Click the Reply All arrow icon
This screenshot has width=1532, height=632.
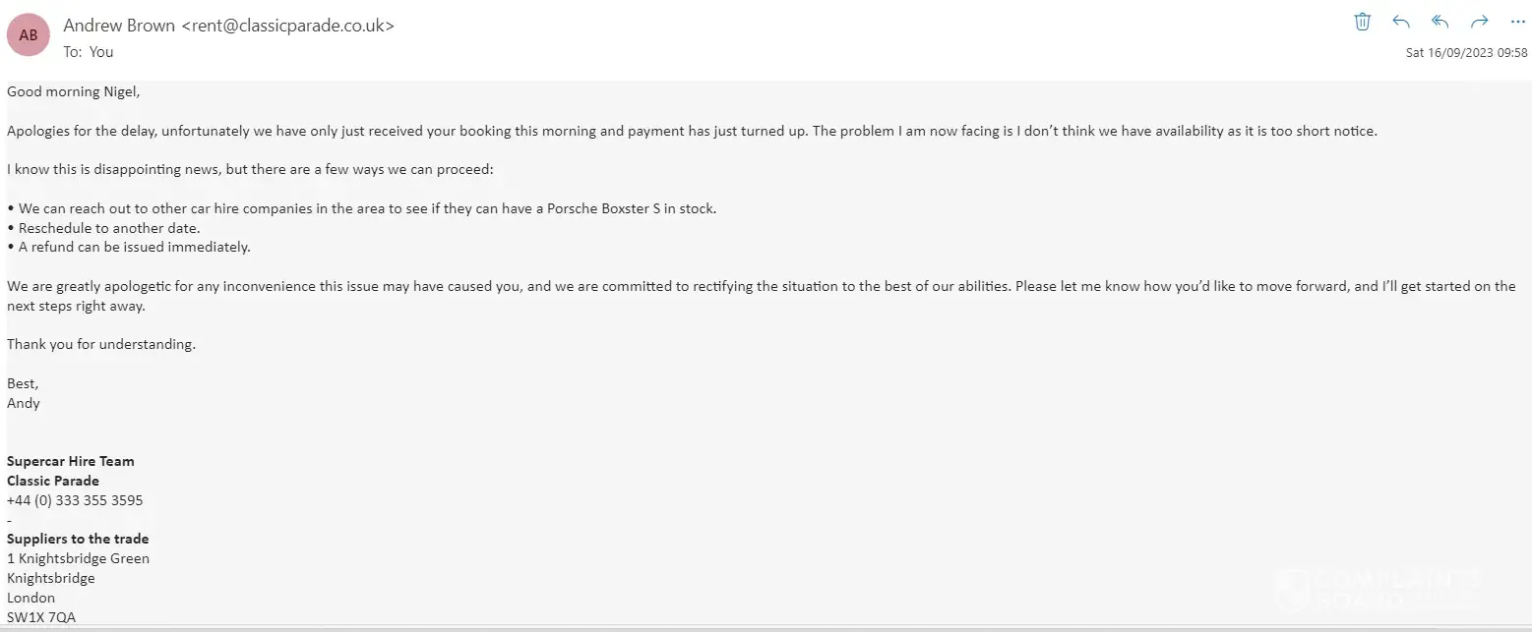point(1440,22)
